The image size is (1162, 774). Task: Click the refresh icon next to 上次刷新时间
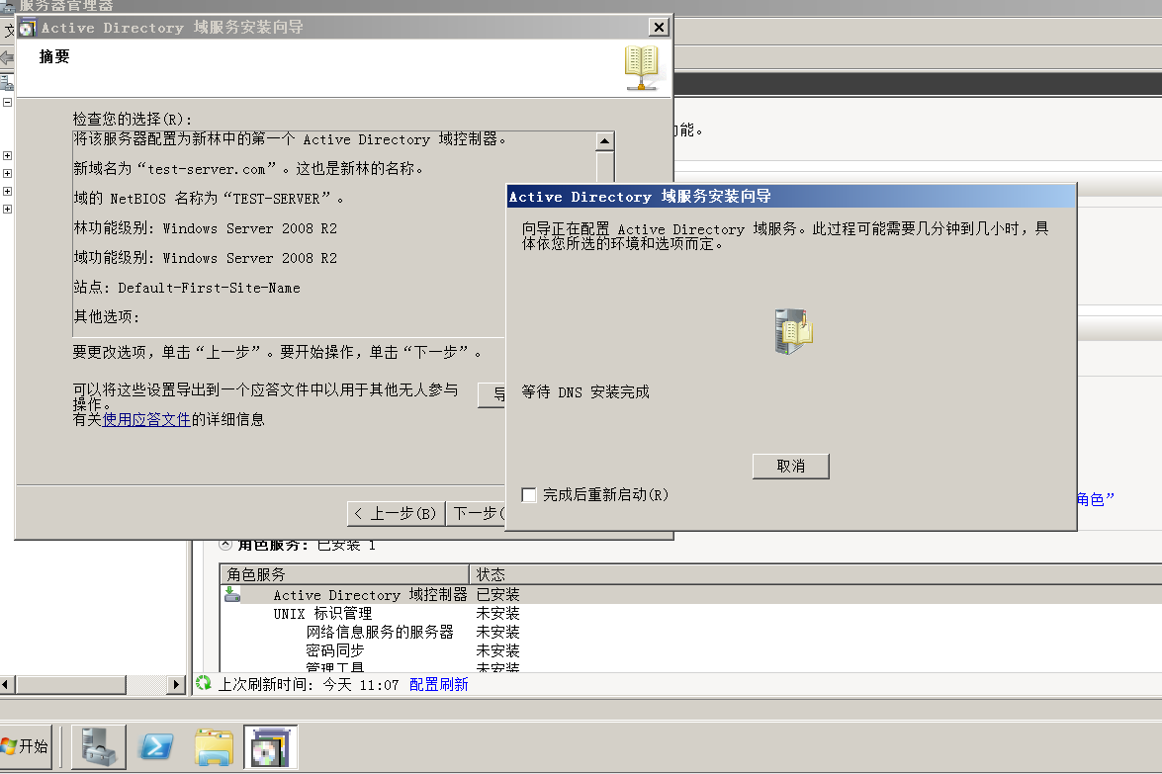coord(204,684)
